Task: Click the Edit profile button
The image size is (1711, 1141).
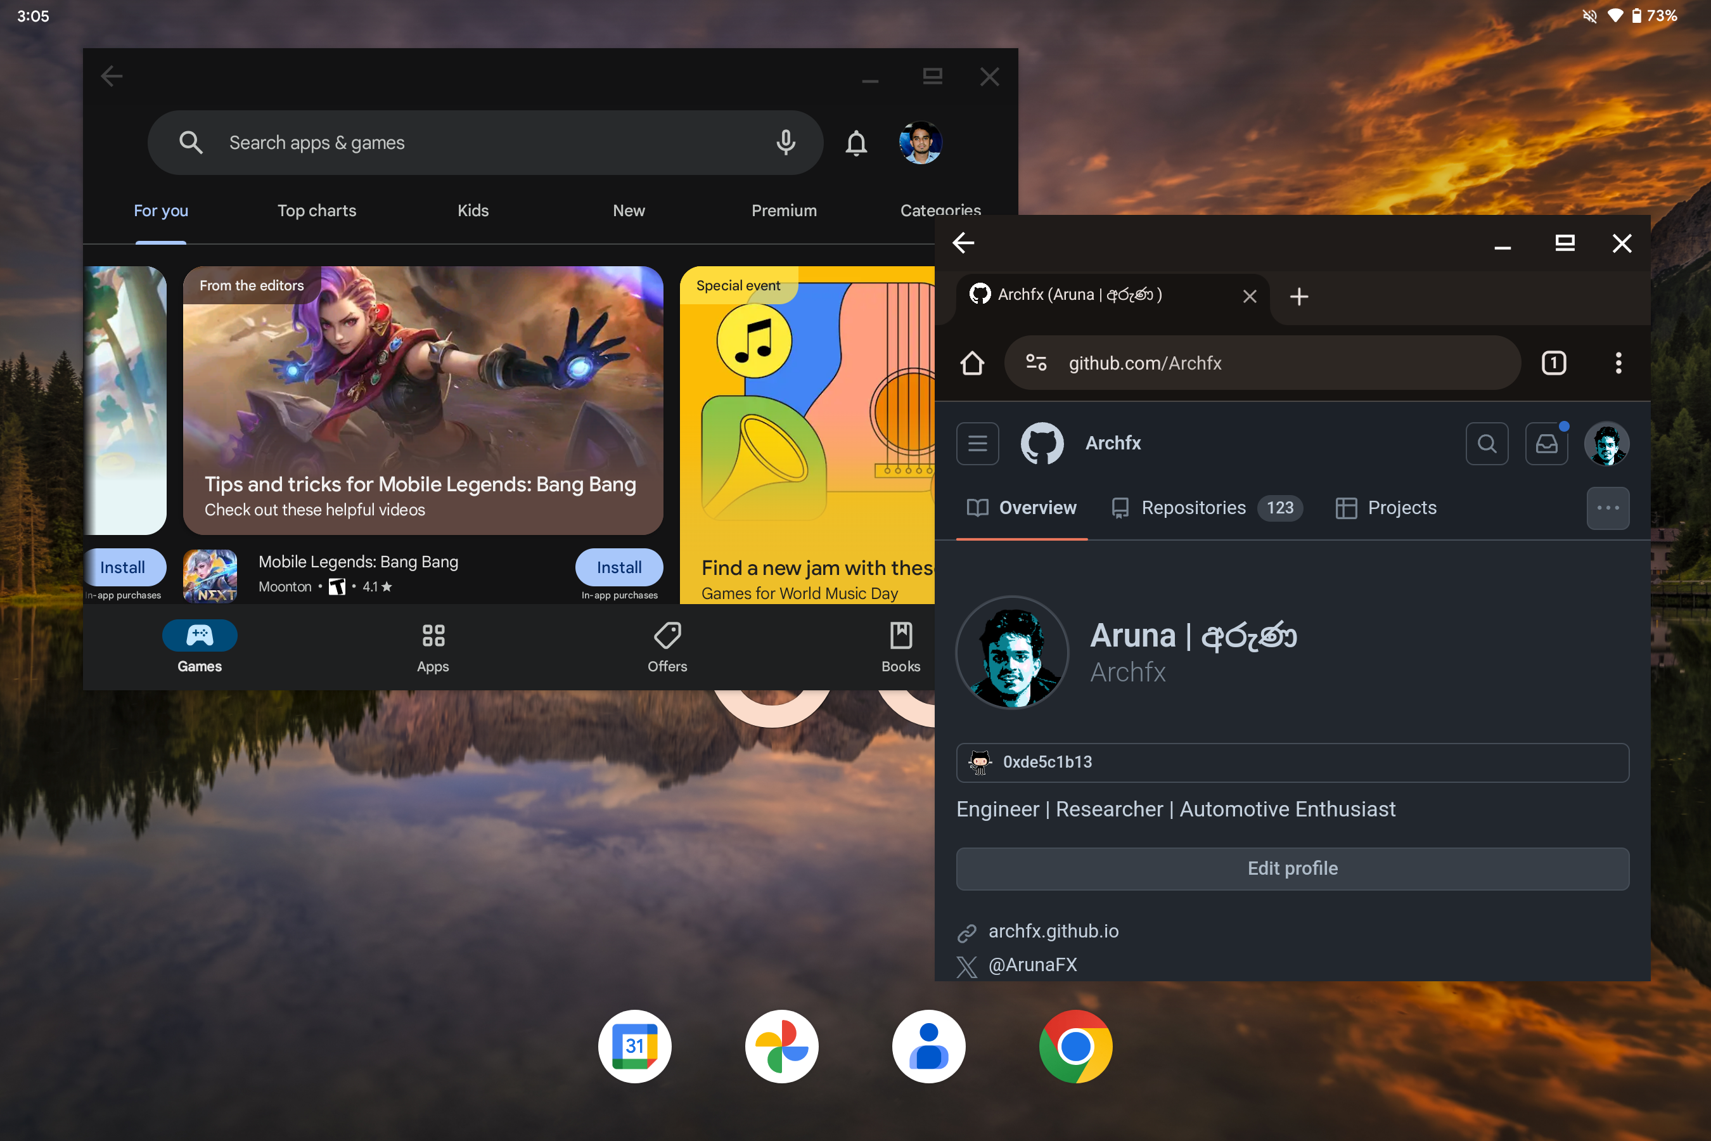Action: [1292, 868]
